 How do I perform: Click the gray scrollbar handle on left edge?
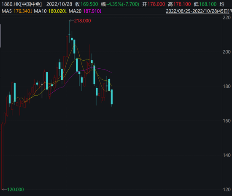(0, 36)
